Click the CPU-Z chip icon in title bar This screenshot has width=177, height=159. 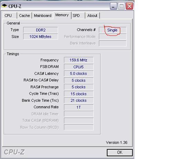coord(4,6)
